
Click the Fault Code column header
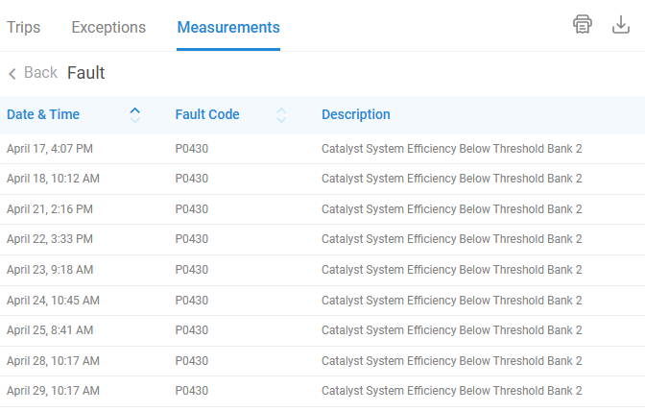(207, 114)
